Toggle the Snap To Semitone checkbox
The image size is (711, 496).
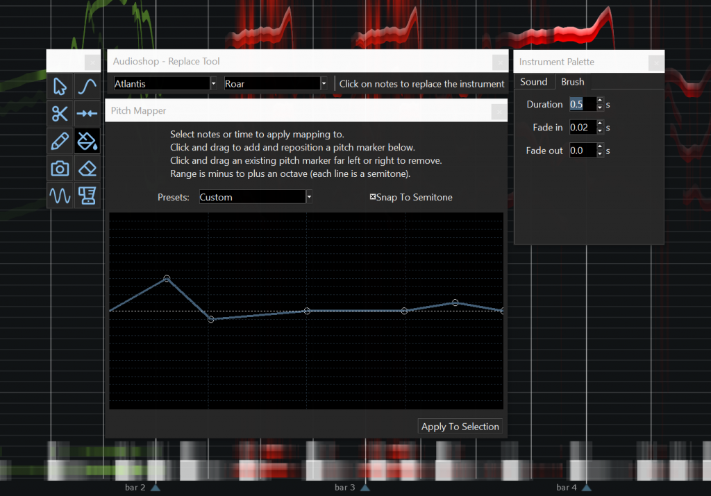[373, 197]
